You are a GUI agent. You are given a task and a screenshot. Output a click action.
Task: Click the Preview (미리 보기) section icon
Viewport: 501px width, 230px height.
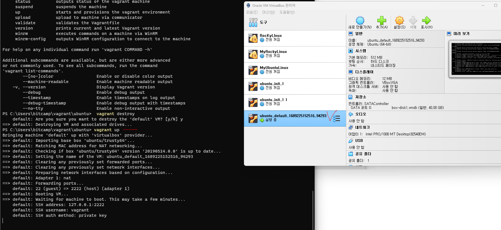point(449,34)
